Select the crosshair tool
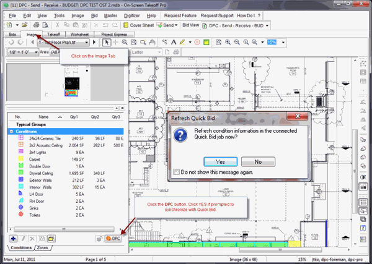Image resolution: width=372 pixels, height=264 pixels. [x=115, y=42]
